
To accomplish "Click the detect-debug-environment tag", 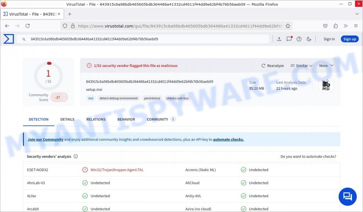I will tap(118, 98).
